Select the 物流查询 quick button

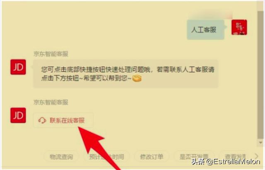(x=61, y=157)
